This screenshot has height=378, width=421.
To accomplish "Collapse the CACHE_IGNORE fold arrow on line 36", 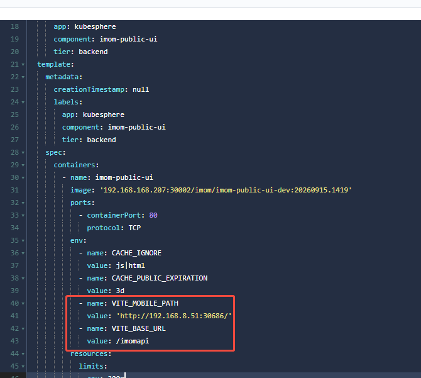I will pos(23,253).
